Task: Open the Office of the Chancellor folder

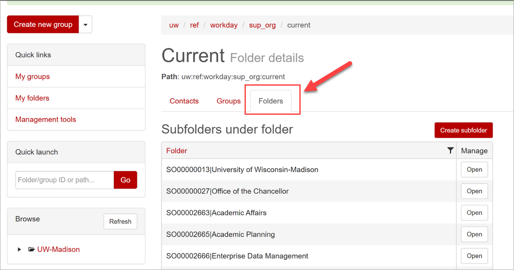Action: (474, 191)
